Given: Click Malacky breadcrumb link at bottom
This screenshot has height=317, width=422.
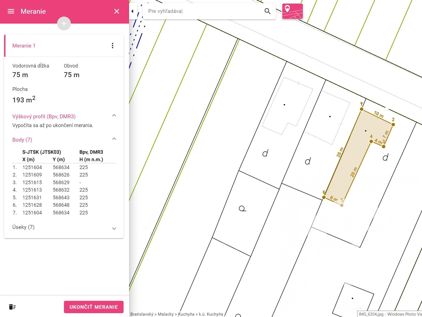Looking at the screenshot, I should tap(166, 314).
